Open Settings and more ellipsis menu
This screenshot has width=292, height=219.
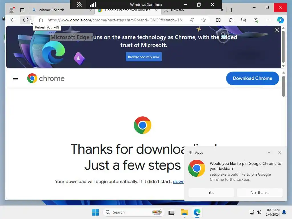coord(268,20)
